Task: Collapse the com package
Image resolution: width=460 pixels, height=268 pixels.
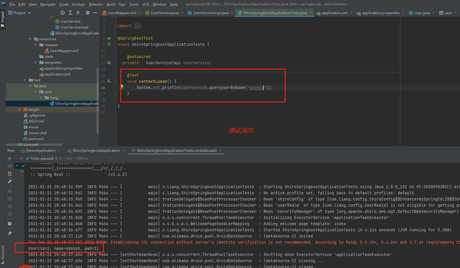Action: click(x=36, y=92)
